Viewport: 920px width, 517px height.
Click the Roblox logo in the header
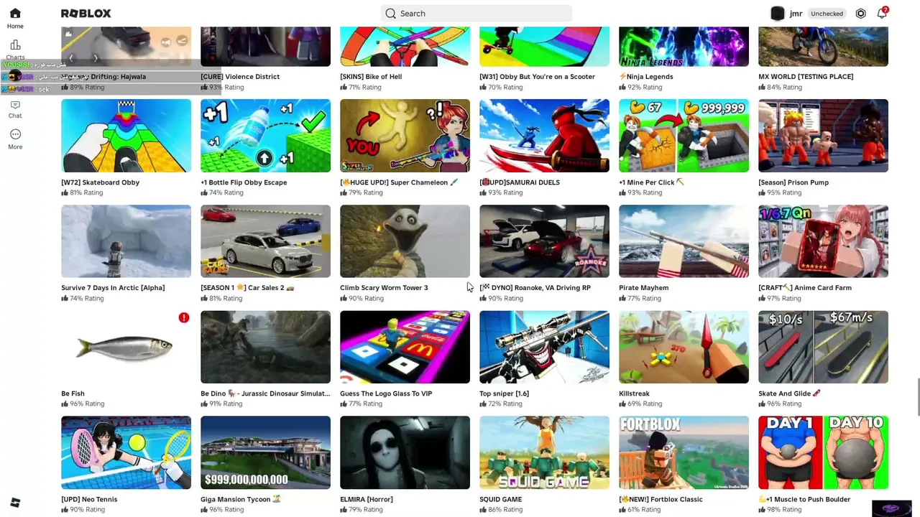coord(86,14)
